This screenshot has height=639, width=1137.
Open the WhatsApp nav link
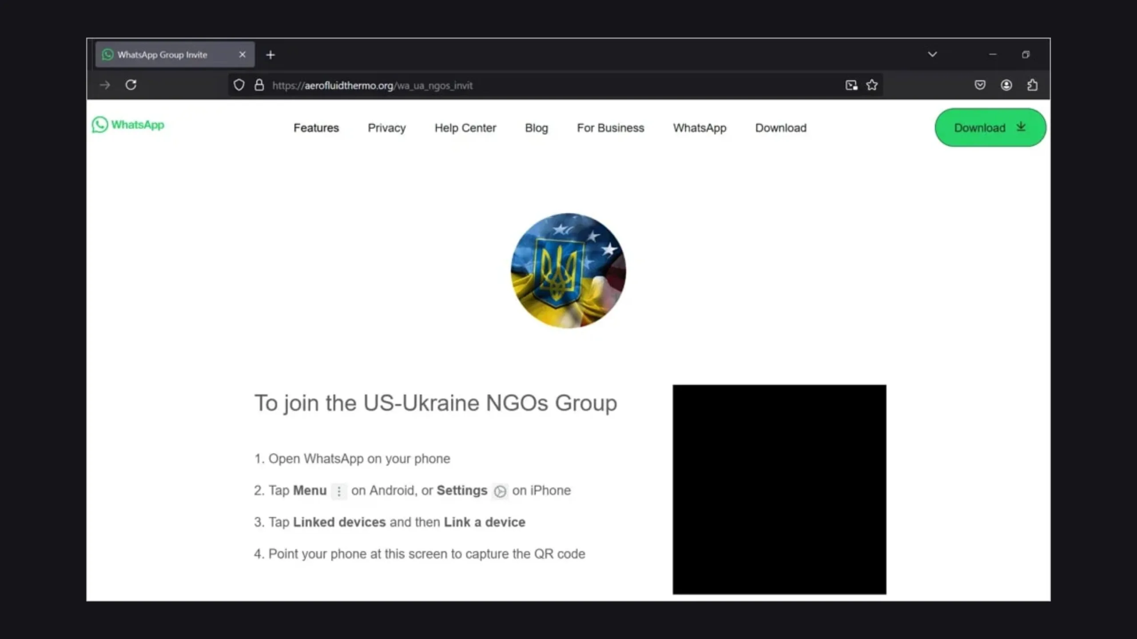pos(700,128)
